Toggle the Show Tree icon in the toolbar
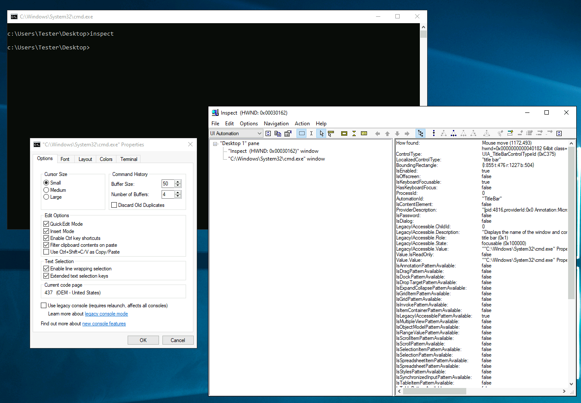Viewport: 581px width, 403px height. coord(420,133)
